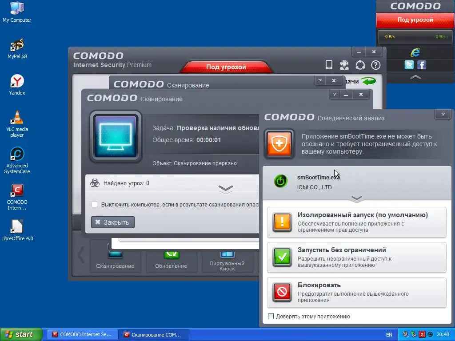Click the green smBootTime application icon
Image resolution: width=455 pixels, height=341 pixels.
click(281, 181)
